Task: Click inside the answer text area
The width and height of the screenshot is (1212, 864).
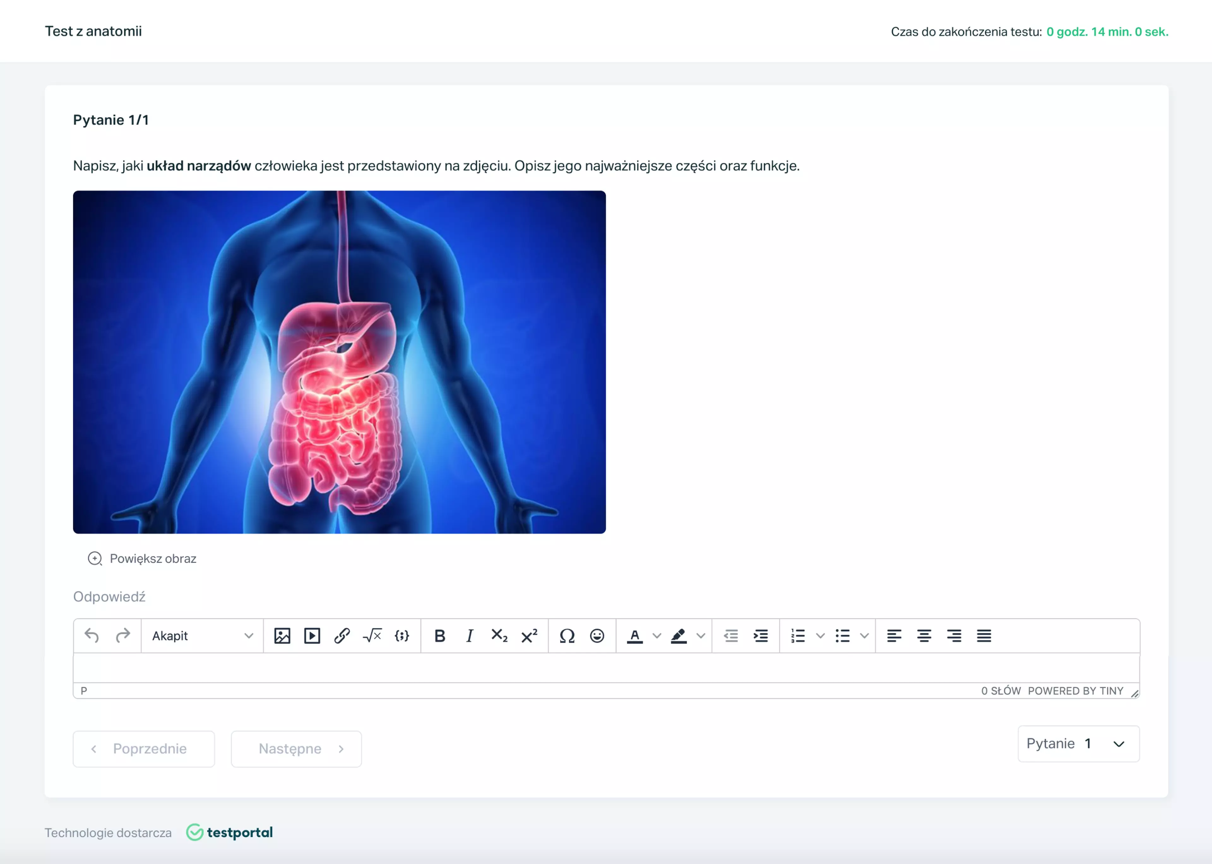Action: [606, 668]
